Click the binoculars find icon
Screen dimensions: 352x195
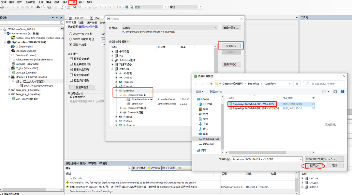coord(38,7)
